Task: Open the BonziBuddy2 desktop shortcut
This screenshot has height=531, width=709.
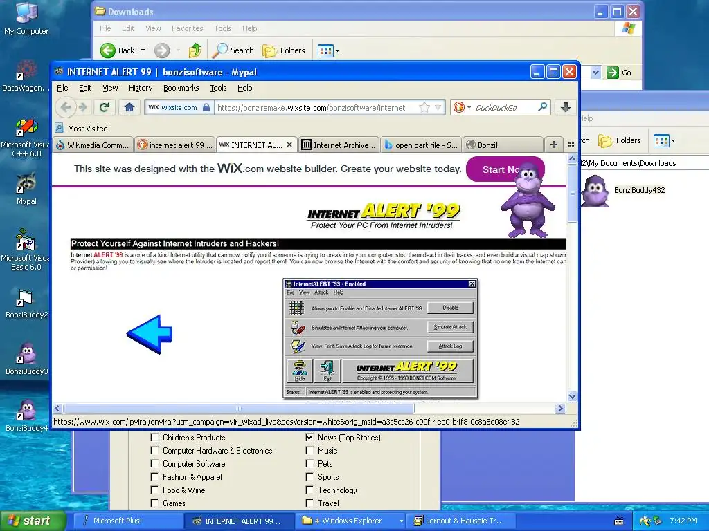Action: 26,304
